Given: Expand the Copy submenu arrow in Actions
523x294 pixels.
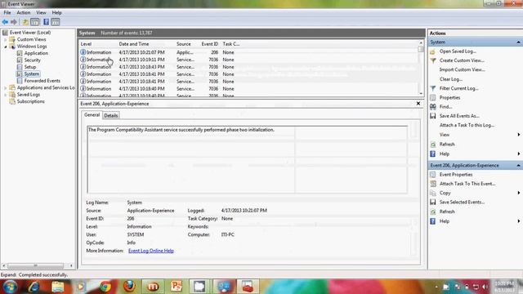Looking at the screenshot, I should click(x=518, y=193).
